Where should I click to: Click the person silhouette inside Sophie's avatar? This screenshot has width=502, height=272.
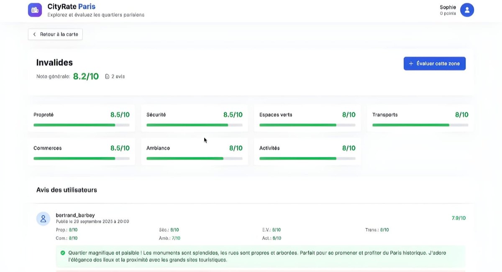(467, 10)
